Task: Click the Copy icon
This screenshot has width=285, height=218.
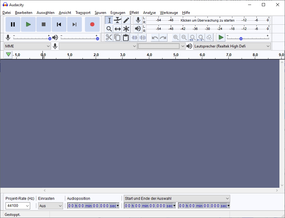Action: (x=118, y=38)
